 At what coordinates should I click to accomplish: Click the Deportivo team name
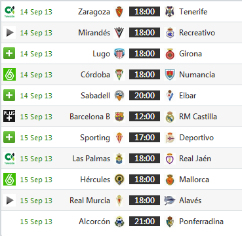point(196,138)
